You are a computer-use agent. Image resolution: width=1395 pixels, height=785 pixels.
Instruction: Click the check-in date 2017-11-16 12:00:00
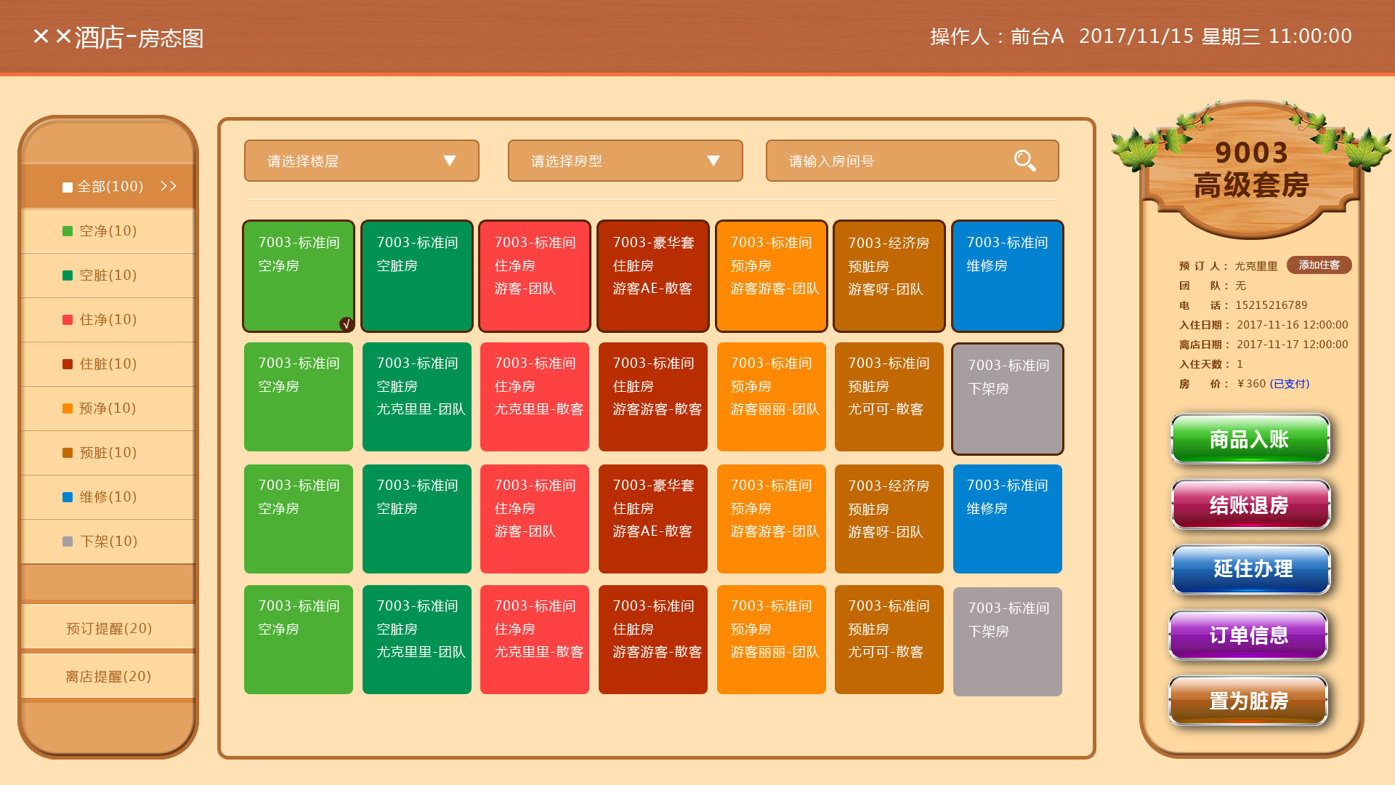click(1292, 325)
